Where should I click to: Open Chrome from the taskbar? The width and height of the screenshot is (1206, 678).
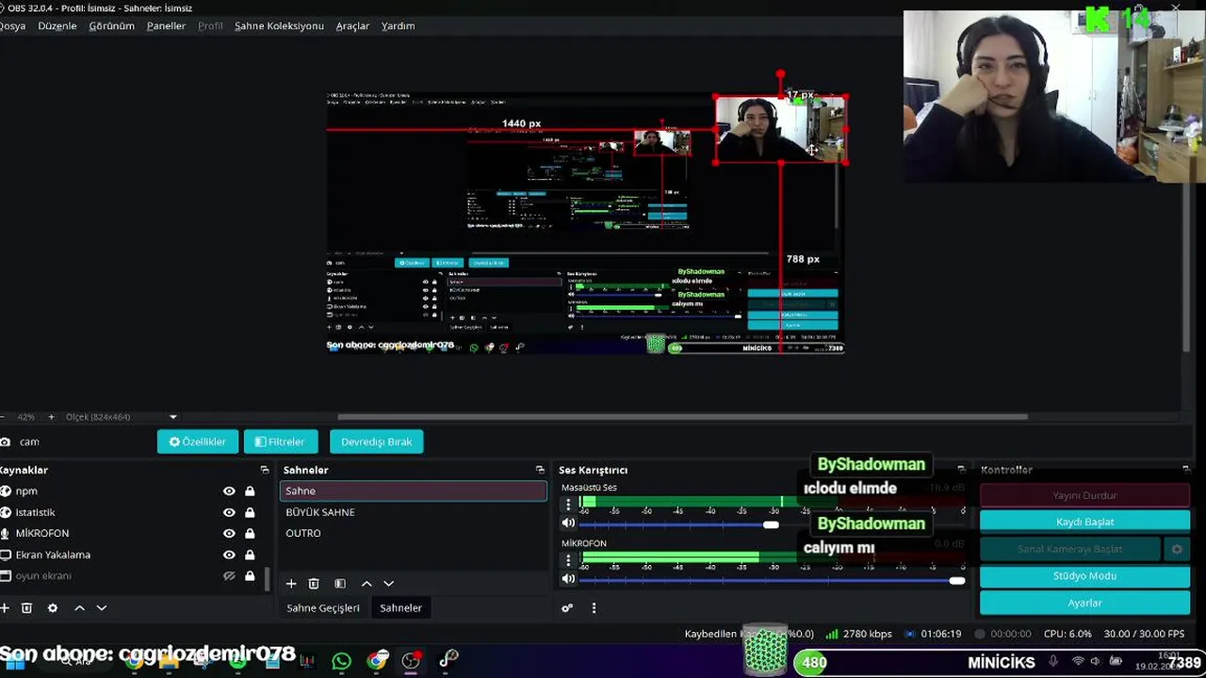[377, 661]
